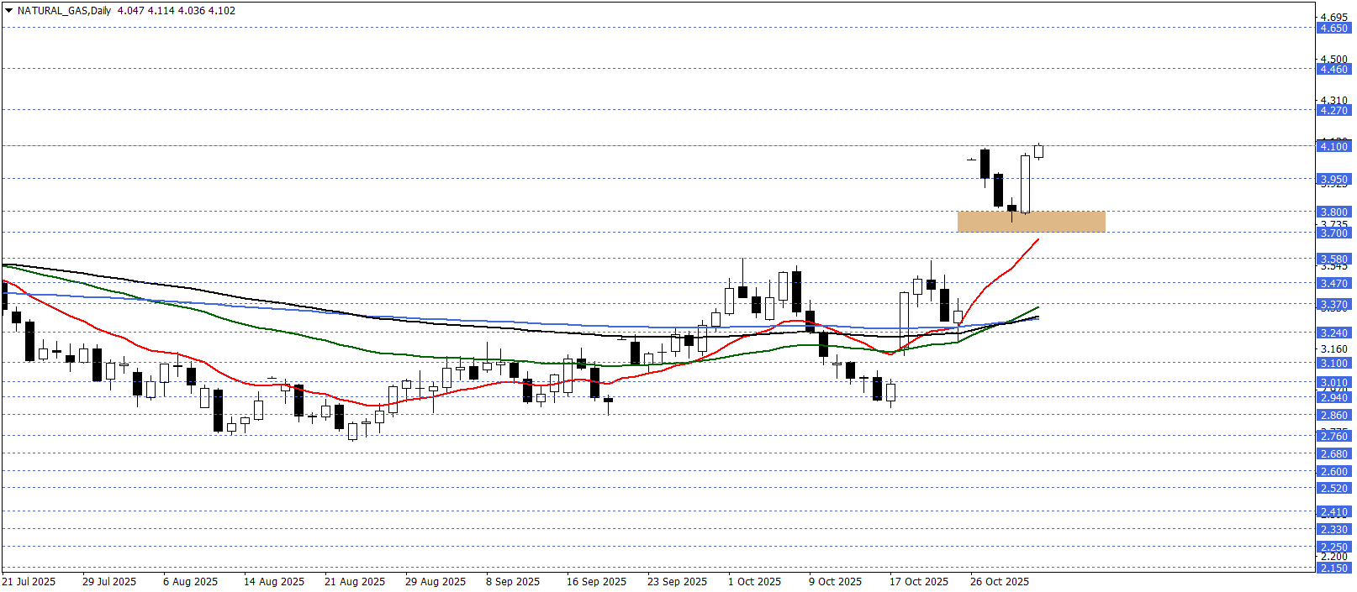Click the 3.240 price level label

(1333, 333)
